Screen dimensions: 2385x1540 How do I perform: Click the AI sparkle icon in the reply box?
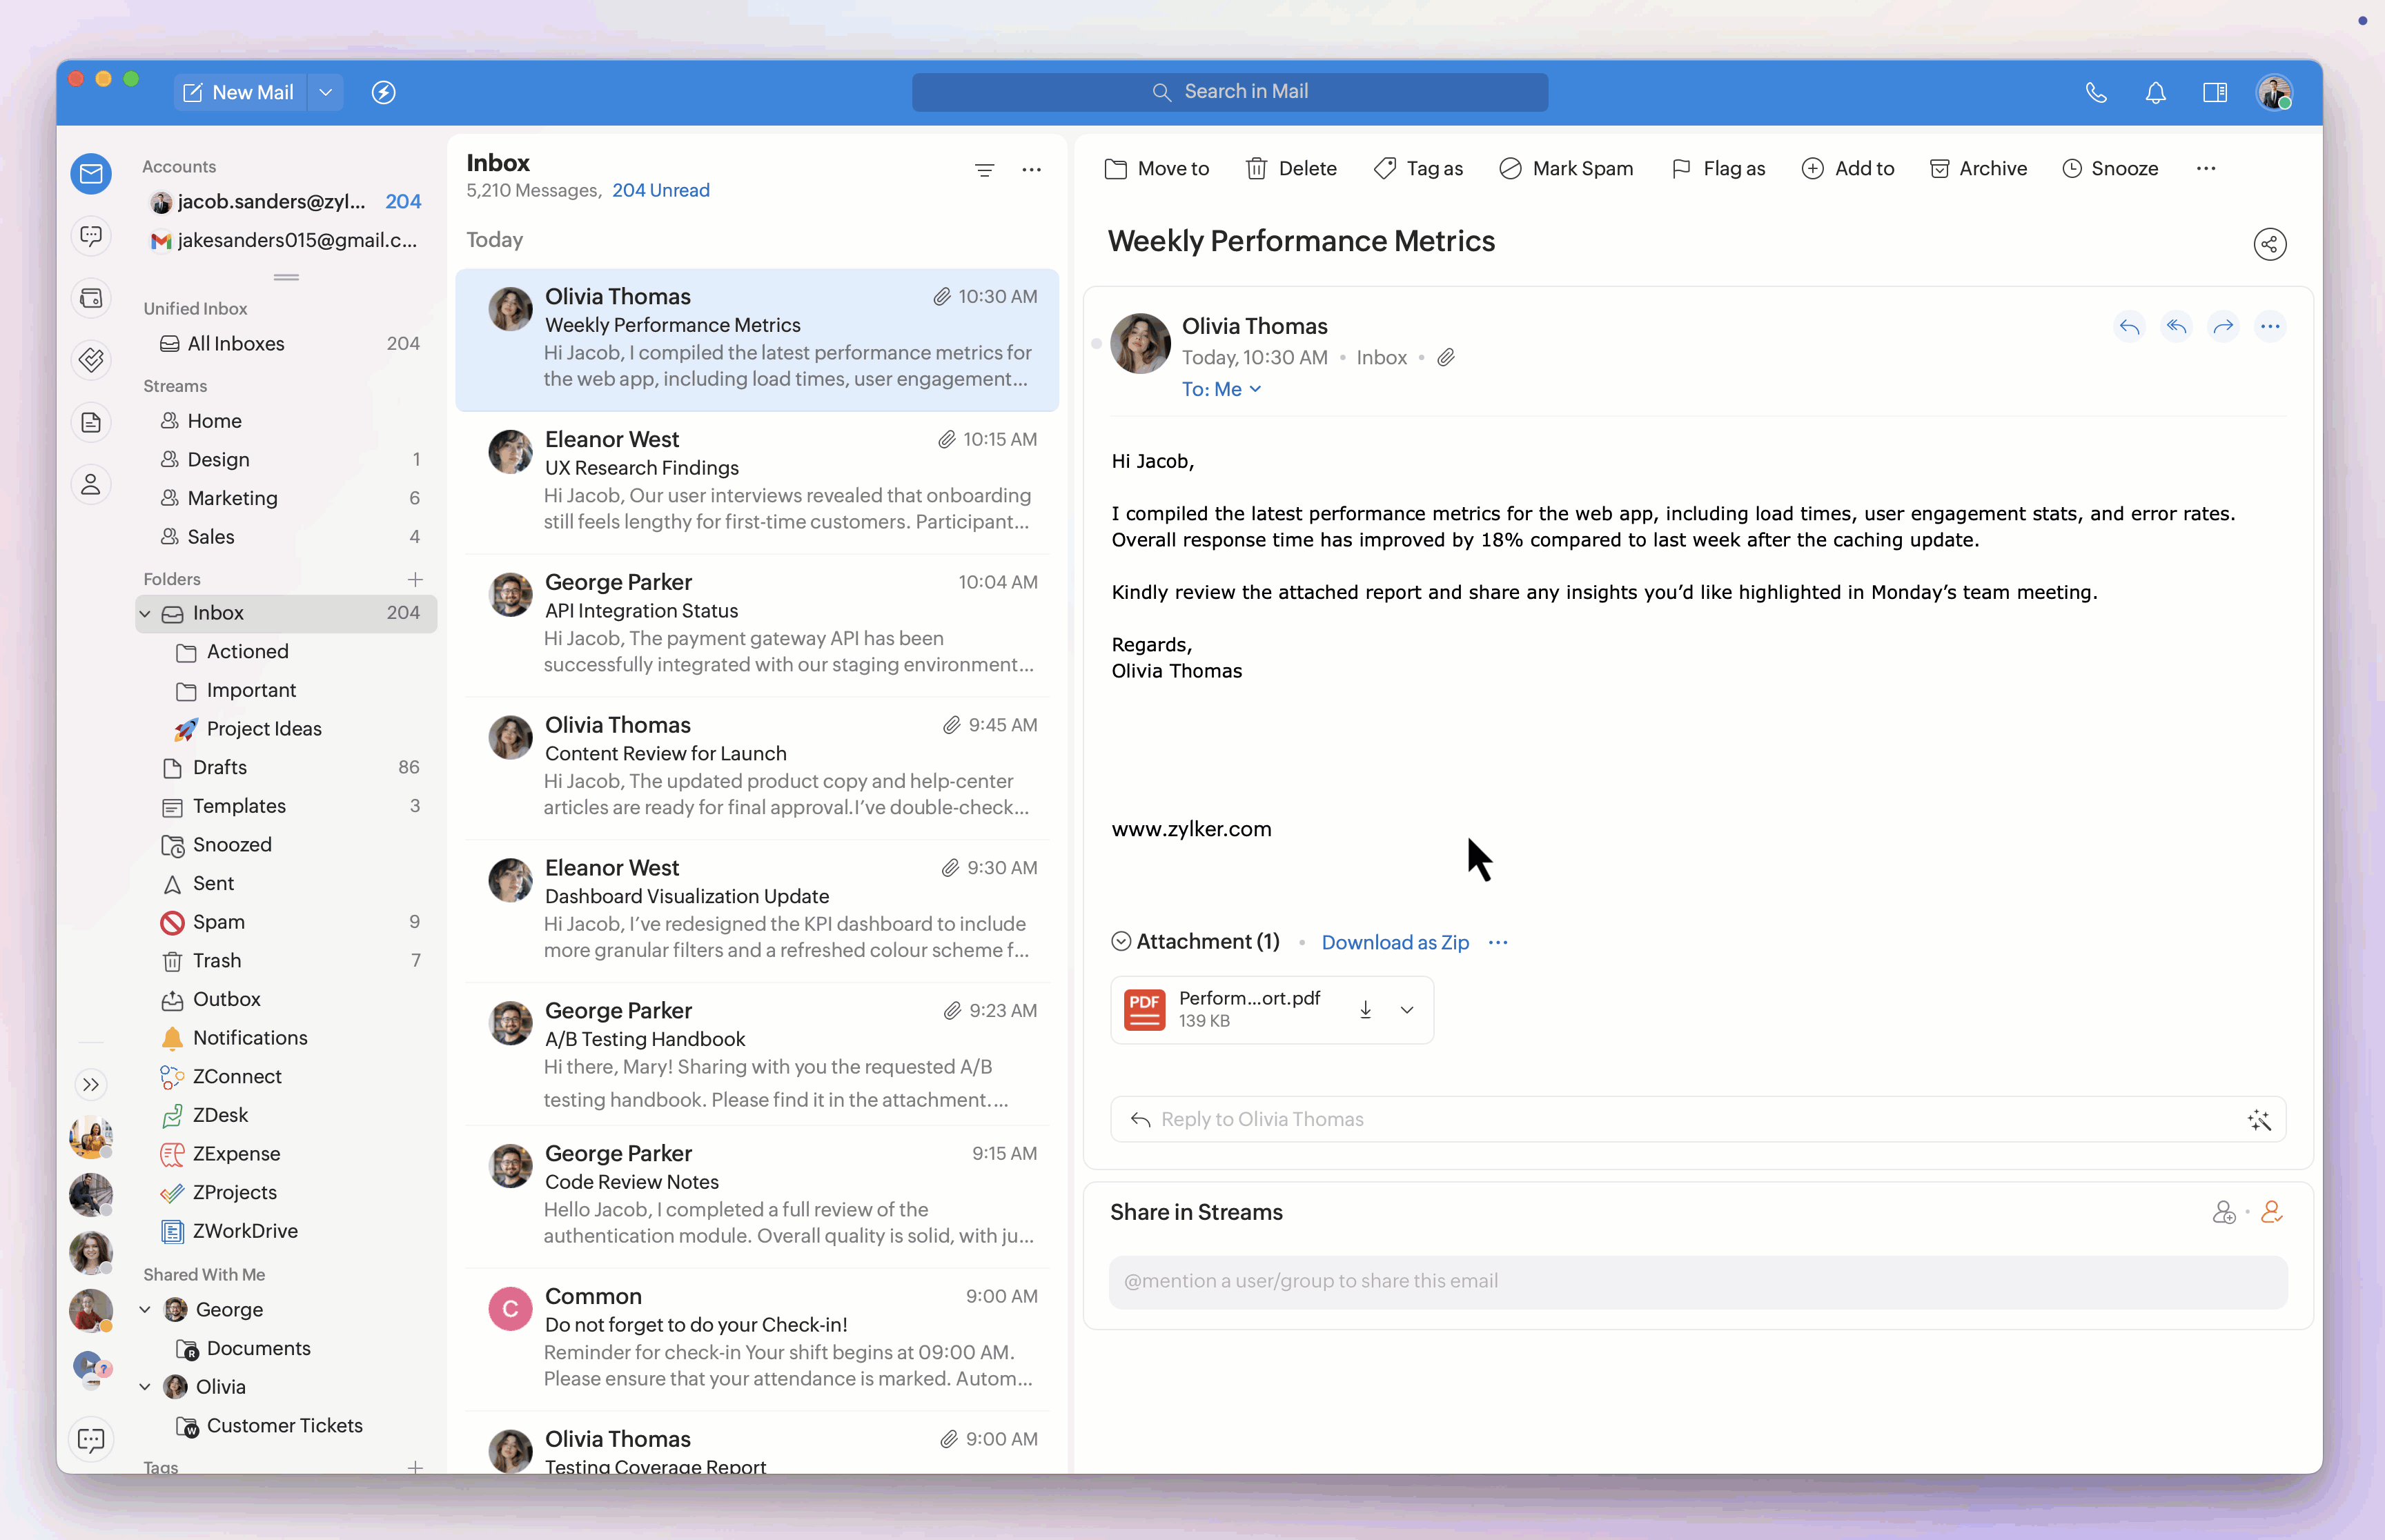(x=2258, y=1120)
